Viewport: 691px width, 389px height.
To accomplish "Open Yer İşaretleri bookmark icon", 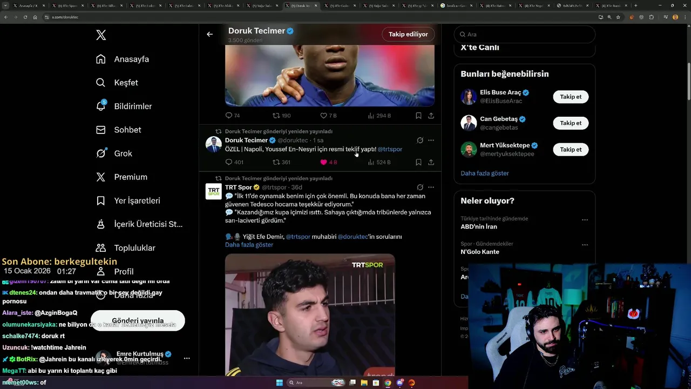I will [x=101, y=200].
